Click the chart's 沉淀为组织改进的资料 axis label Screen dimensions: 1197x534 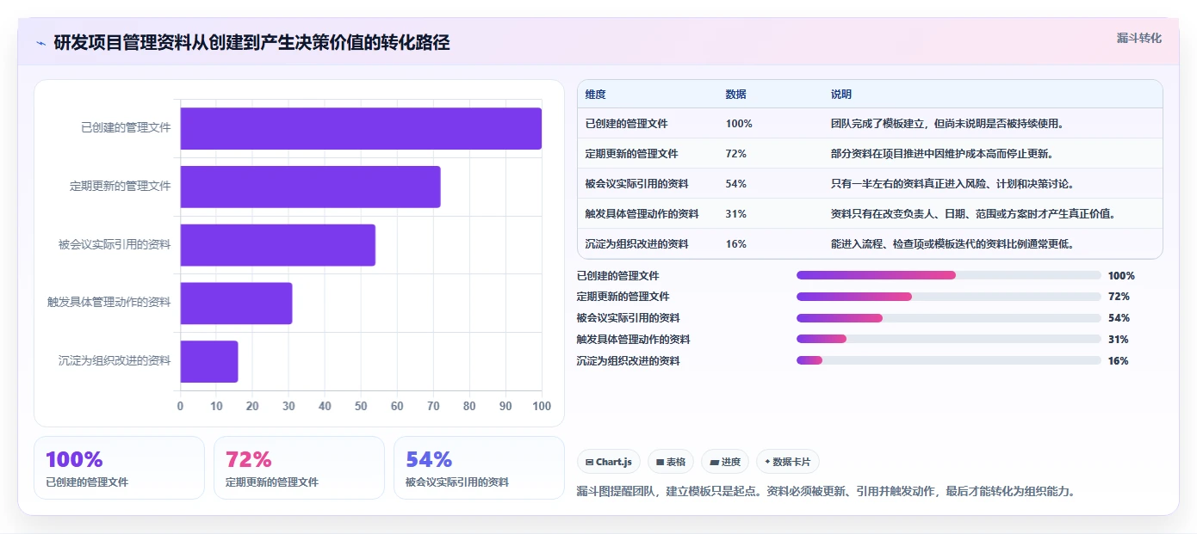(x=115, y=361)
